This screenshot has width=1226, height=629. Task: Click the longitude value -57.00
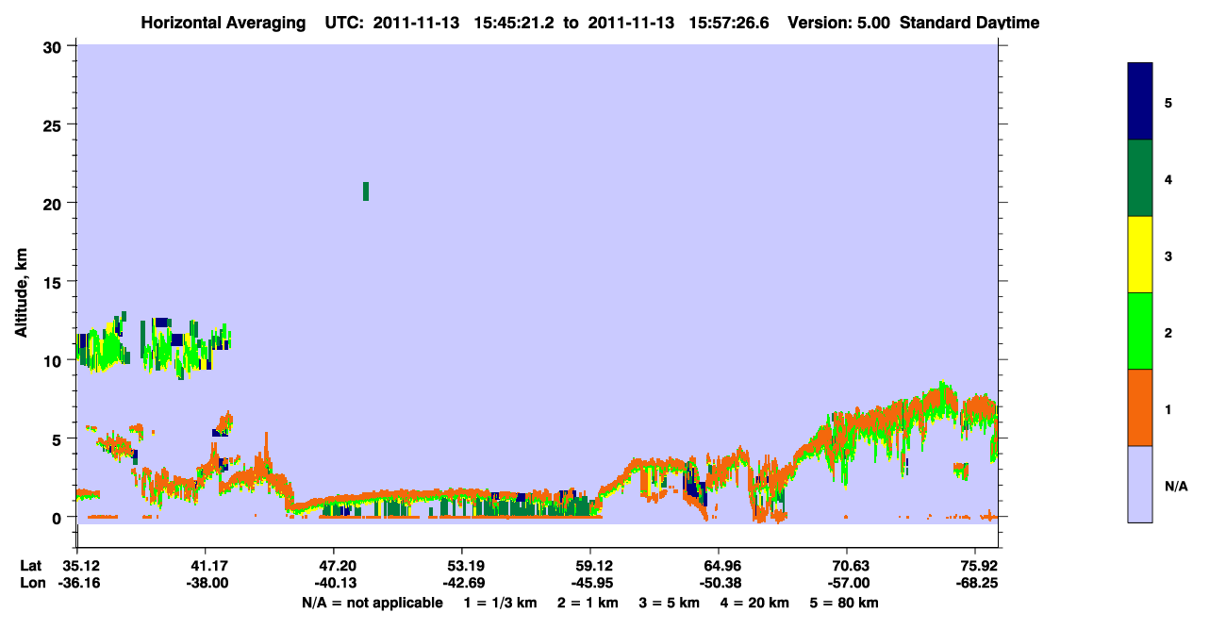(848, 584)
